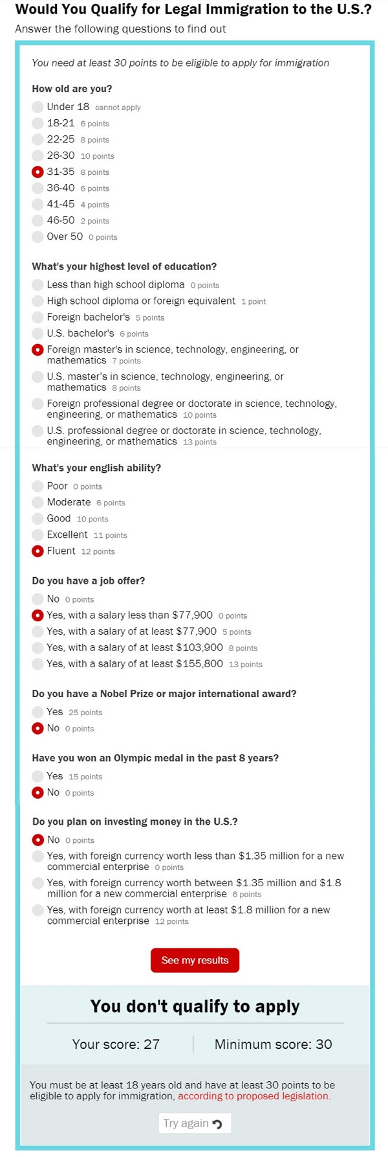
Task: Select No job offer option
Action: pos(38,599)
